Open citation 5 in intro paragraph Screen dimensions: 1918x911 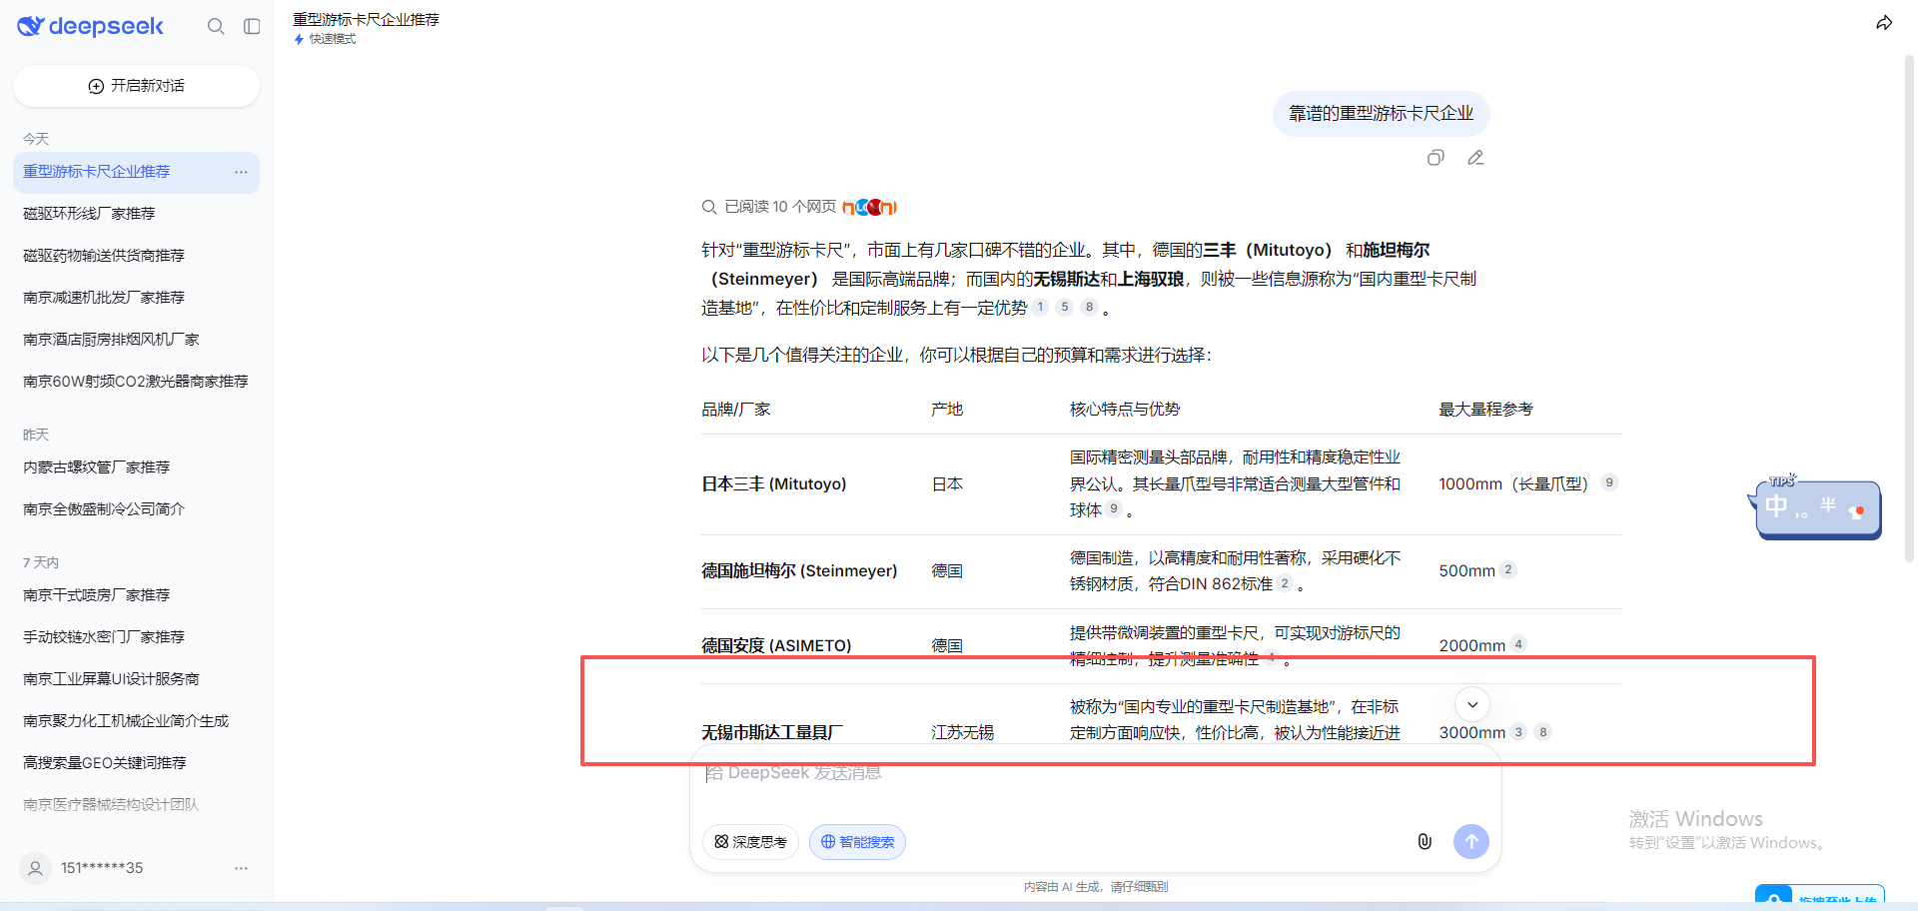pyautogui.click(x=1065, y=308)
